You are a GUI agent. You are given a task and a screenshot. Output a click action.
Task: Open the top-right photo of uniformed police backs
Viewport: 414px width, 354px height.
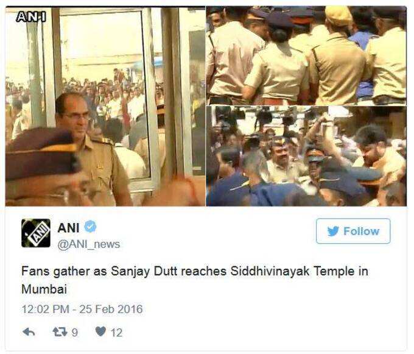click(306, 55)
